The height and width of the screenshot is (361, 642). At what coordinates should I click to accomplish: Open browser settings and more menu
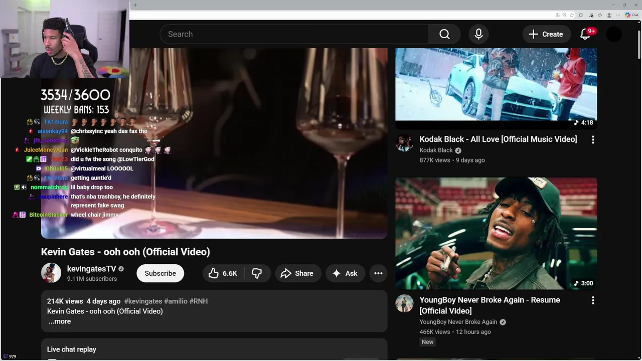coord(618,15)
